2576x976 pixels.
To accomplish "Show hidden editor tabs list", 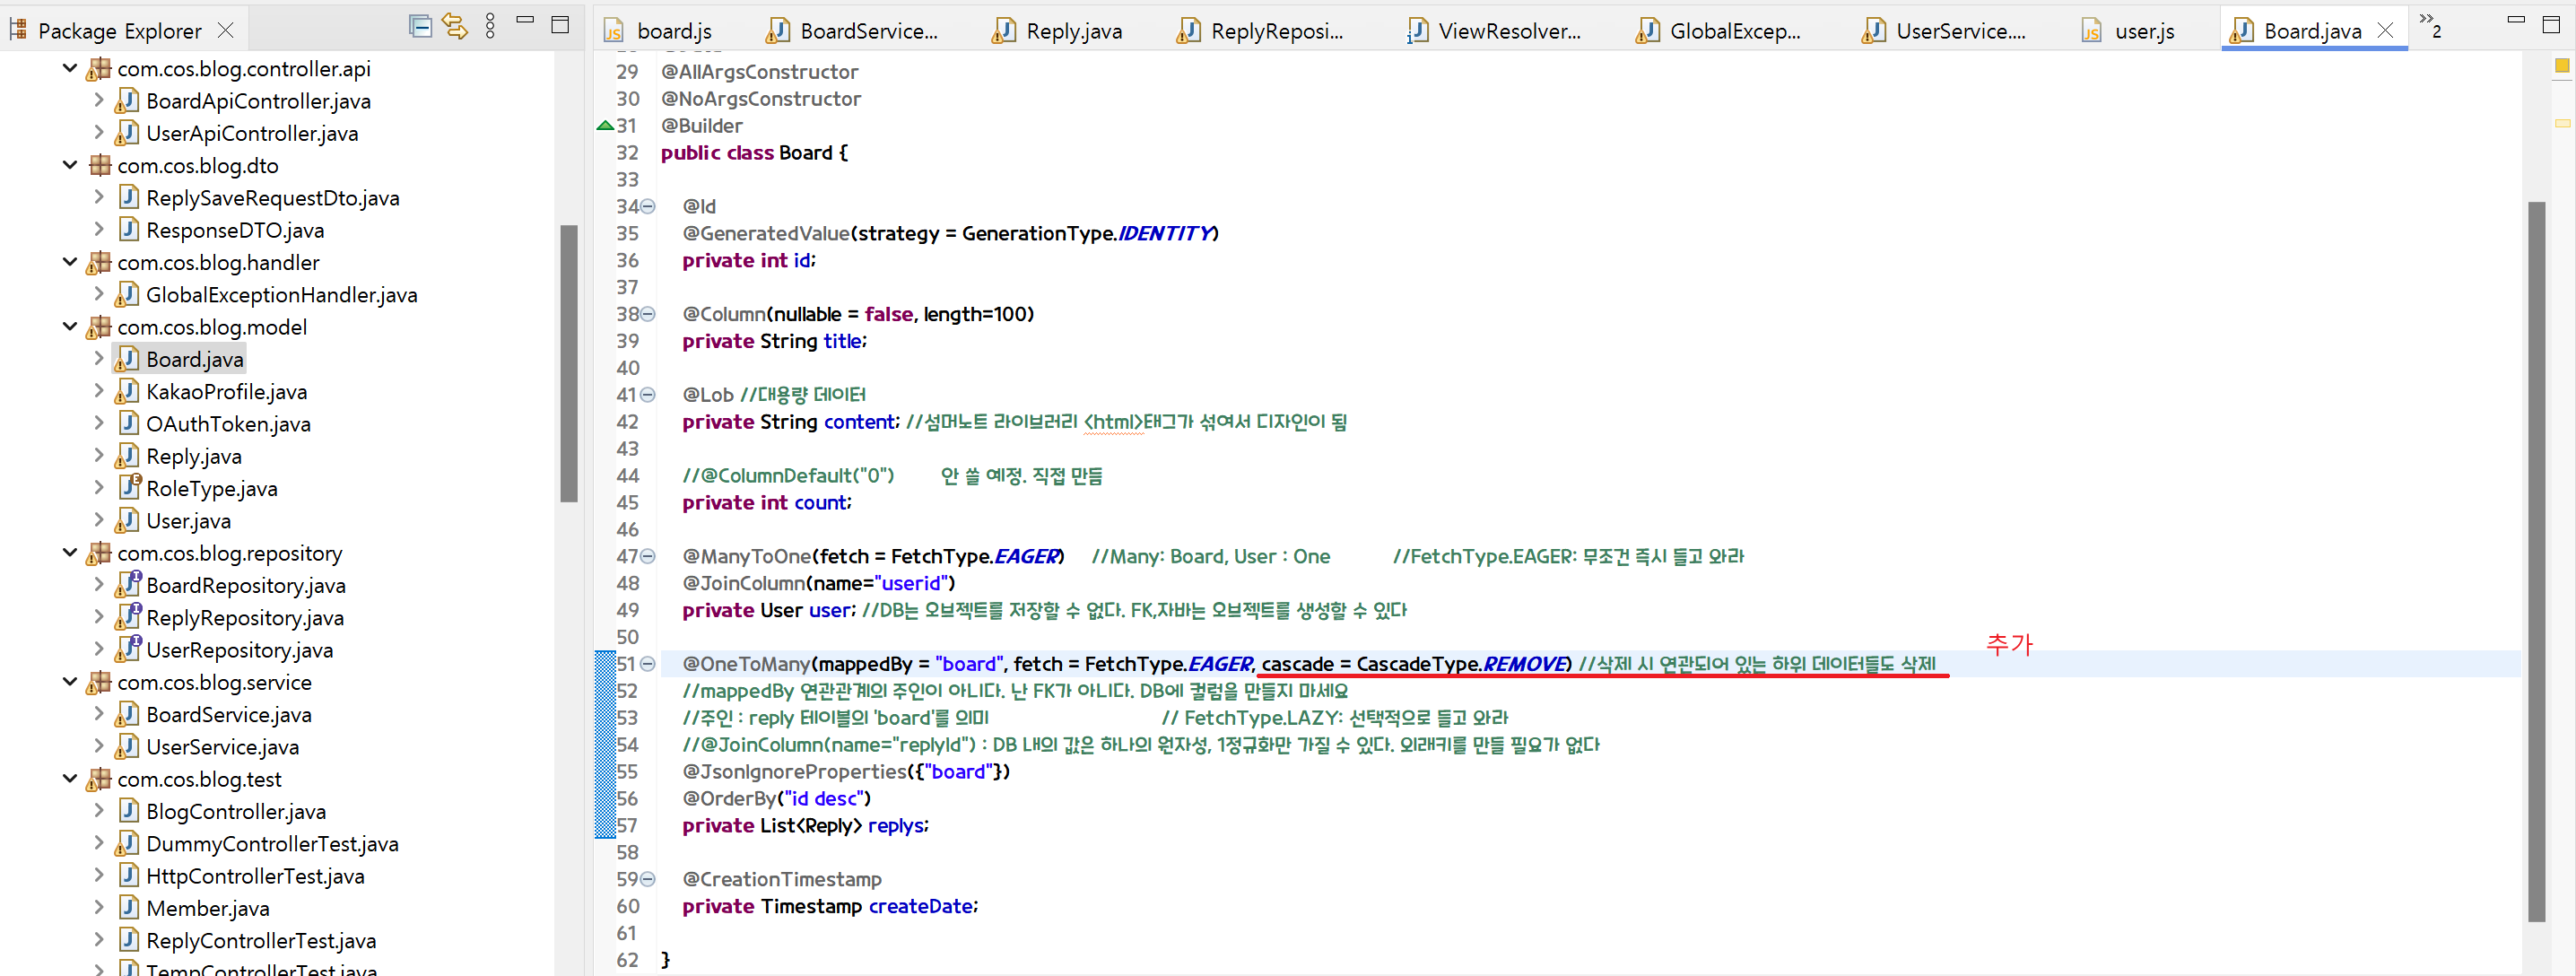I will [2430, 27].
